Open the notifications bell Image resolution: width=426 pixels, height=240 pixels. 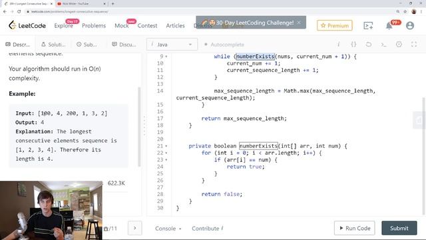(389, 25)
